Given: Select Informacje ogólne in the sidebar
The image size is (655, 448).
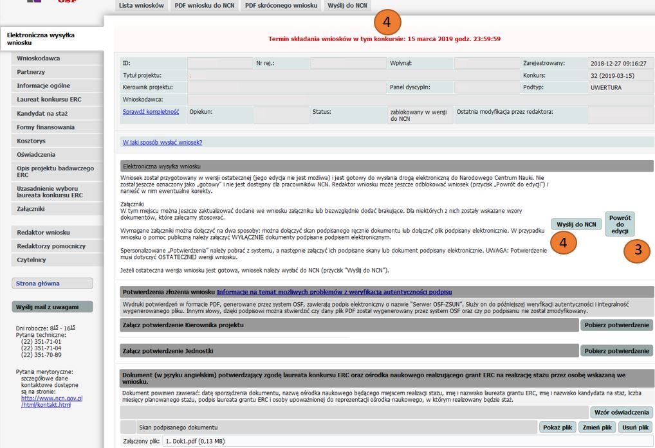Looking at the screenshot, I should click(x=57, y=86).
